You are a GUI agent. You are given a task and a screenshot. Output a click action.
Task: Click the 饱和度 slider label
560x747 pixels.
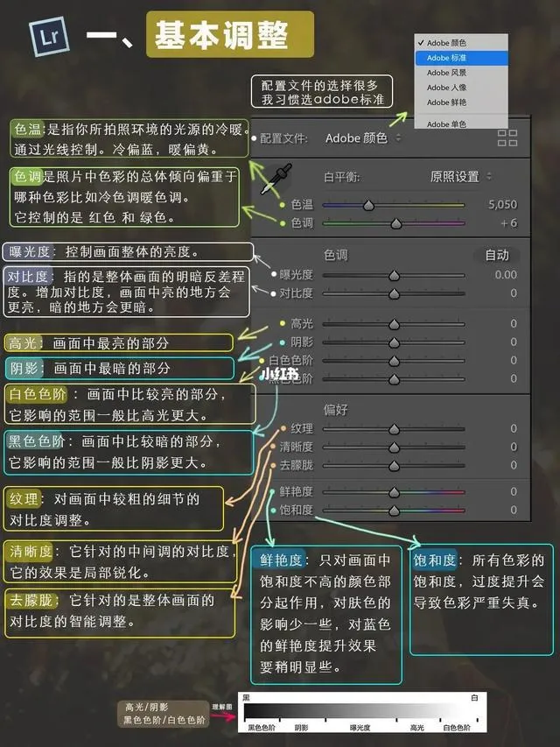pyautogui.click(x=296, y=510)
